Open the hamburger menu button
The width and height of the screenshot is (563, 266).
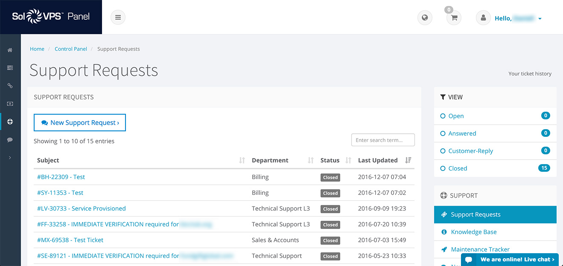click(118, 17)
